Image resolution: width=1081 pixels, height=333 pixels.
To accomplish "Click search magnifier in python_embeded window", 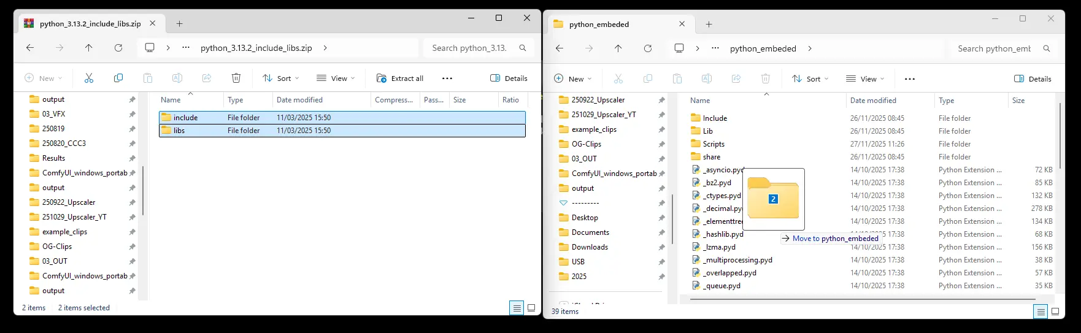I will [1047, 48].
